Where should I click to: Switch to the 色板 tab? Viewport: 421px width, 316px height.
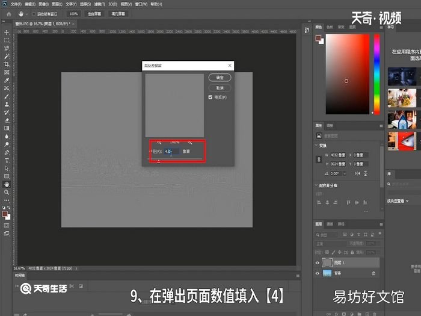tap(330, 27)
